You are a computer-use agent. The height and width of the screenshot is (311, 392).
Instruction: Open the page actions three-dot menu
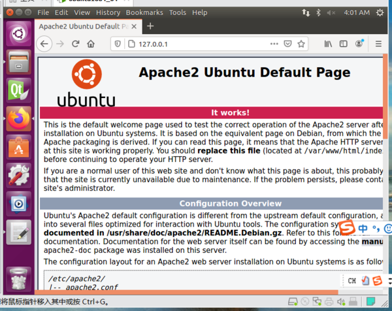[x=274, y=44]
